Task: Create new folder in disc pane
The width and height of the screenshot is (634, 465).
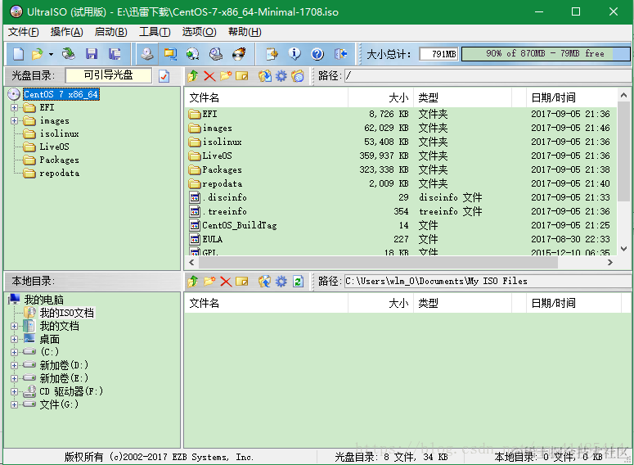Action: click(226, 75)
